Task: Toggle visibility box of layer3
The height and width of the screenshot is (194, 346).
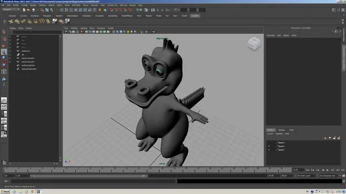Action: pos(269,143)
